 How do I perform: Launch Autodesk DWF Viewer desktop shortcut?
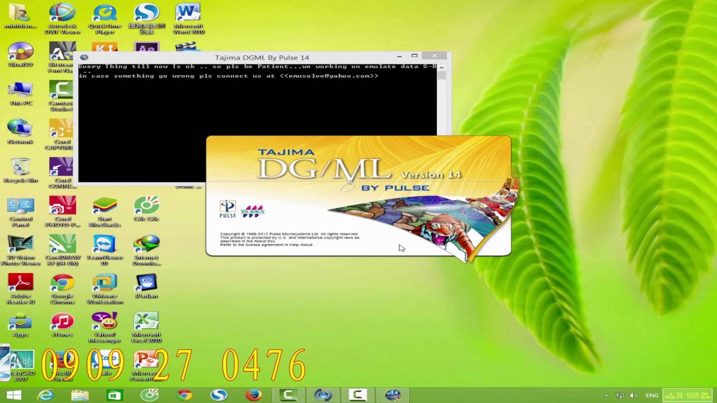tap(62, 18)
